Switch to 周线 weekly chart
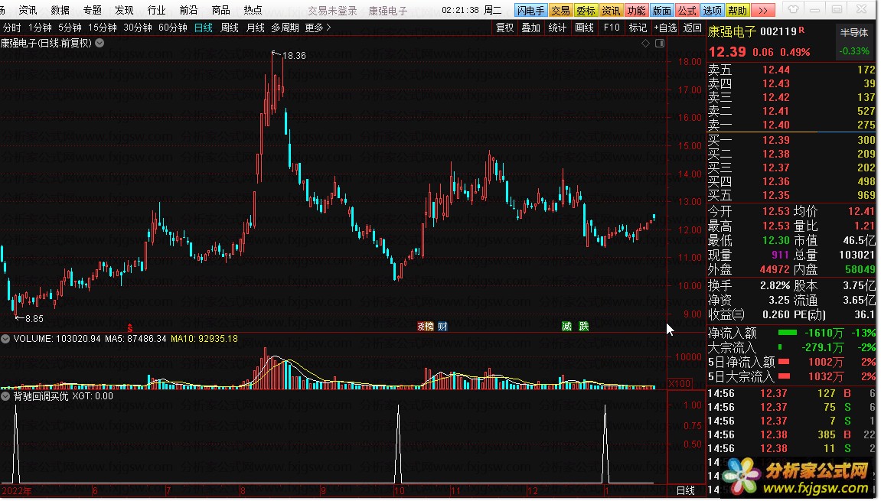881x501 pixels. [x=229, y=28]
